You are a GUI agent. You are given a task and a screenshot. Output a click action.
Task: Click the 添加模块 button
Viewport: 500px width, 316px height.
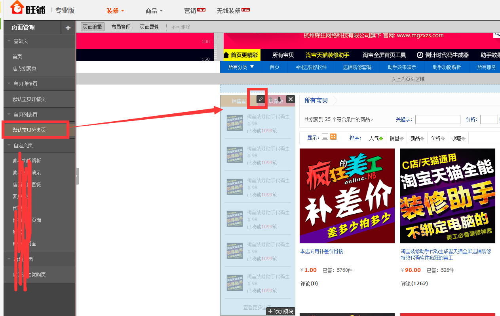click(x=281, y=311)
